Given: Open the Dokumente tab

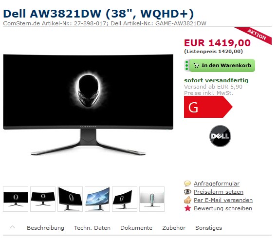Looking at the screenshot, I should 136,228.
